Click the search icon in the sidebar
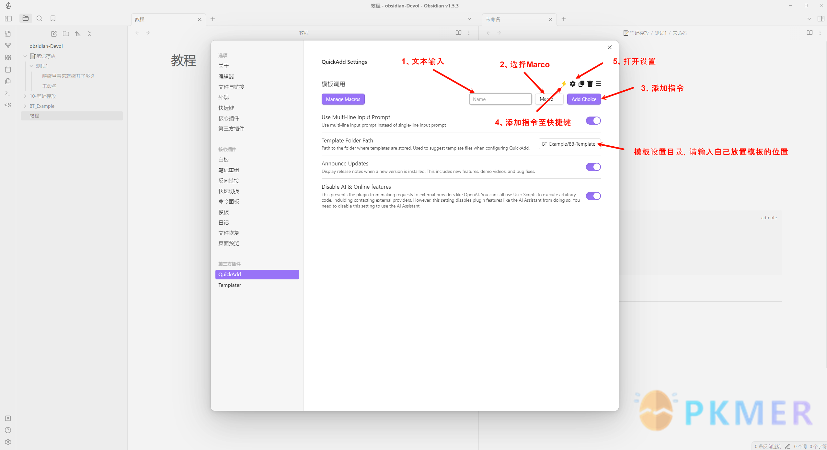Screen dimensions: 827x450 click(x=39, y=18)
